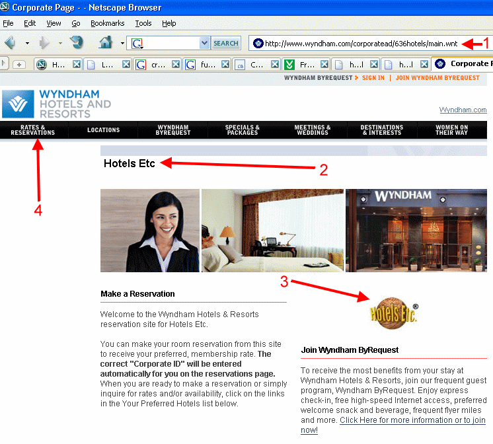Click the Back navigation arrow
This screenshot has height=444, width=493.
(11, 42)
